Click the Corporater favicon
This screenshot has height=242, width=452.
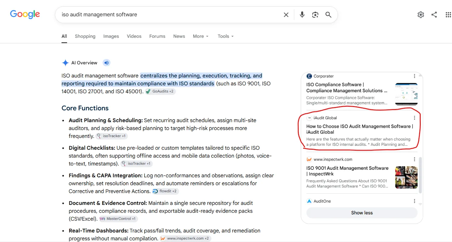[309, 76]
